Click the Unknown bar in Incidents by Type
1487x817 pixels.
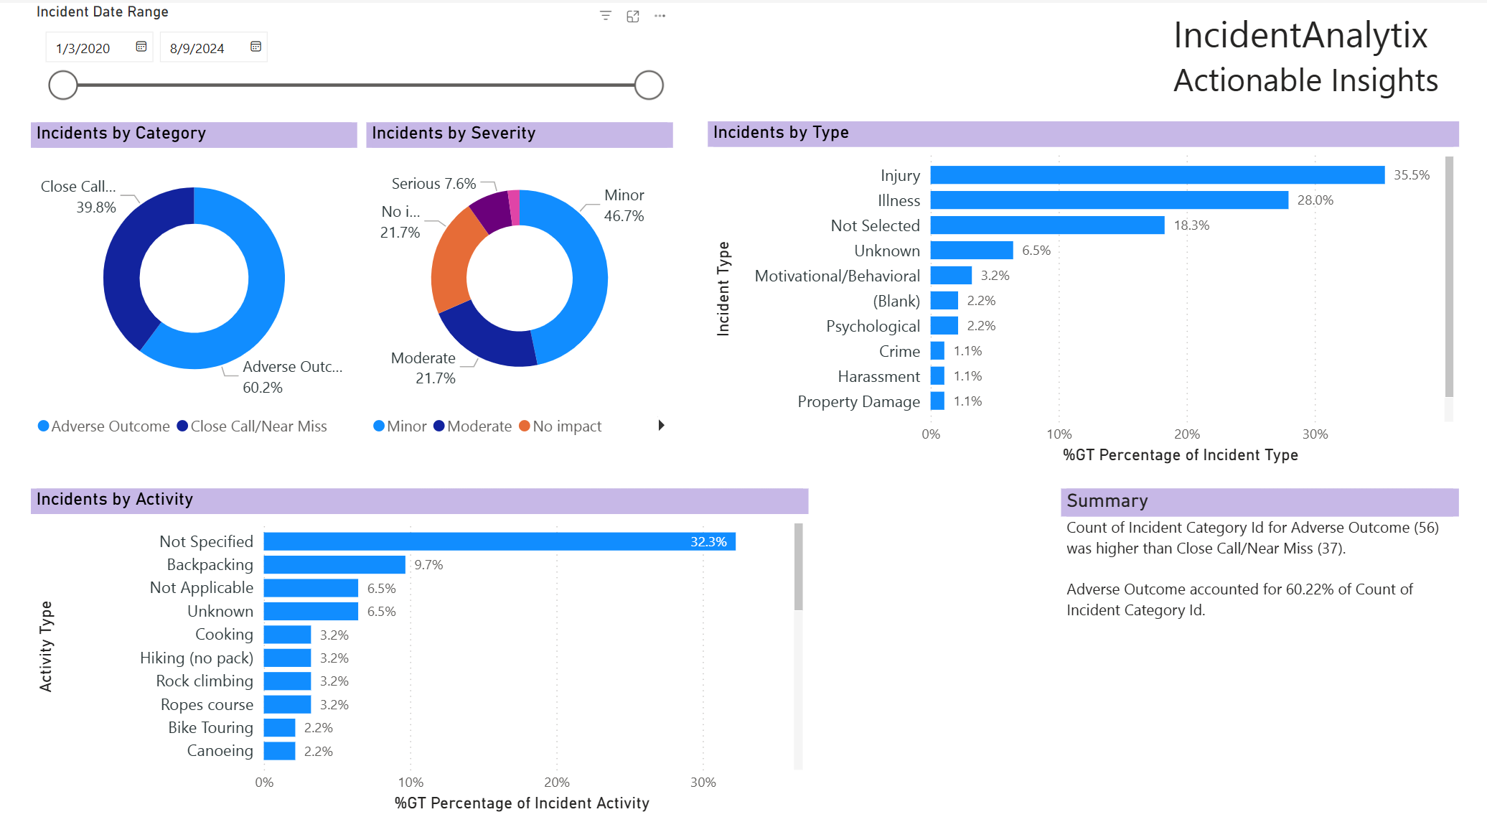(972, 251)
